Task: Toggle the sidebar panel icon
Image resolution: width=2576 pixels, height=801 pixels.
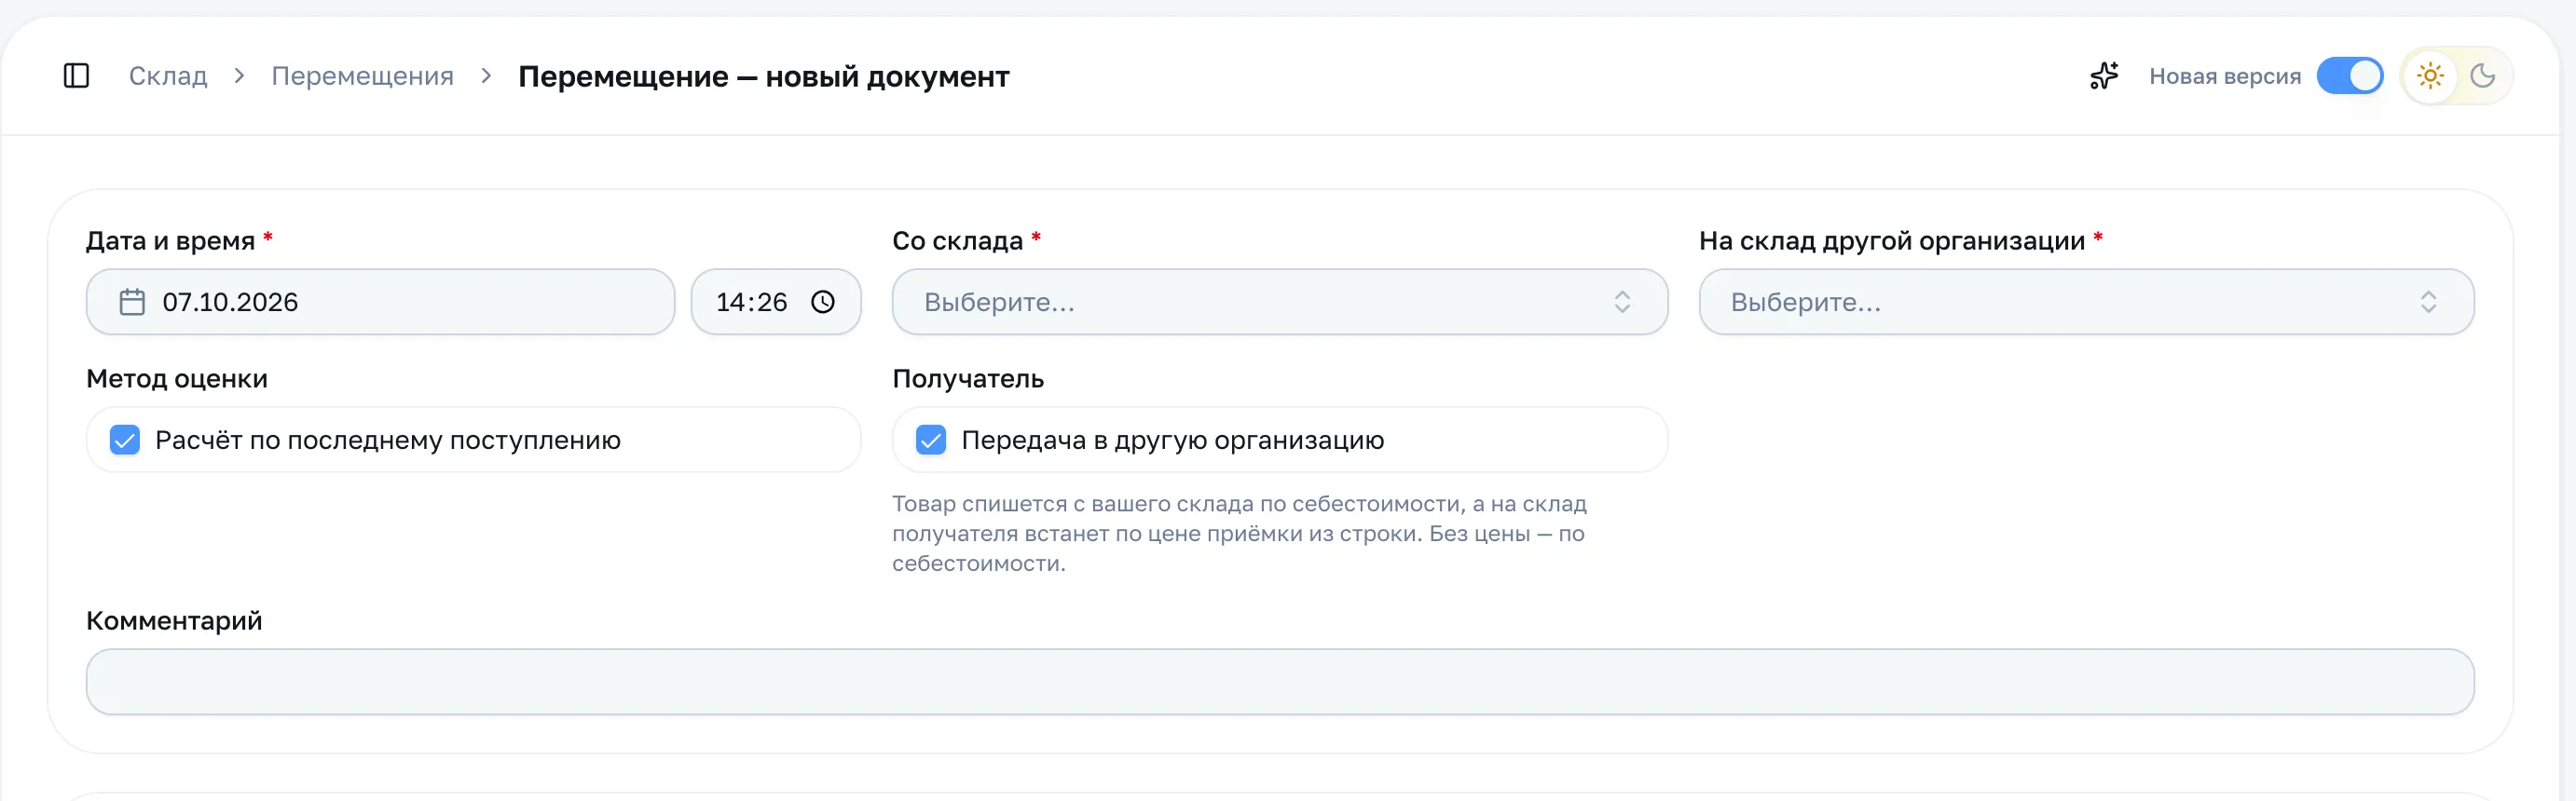Action: (77, 75)
